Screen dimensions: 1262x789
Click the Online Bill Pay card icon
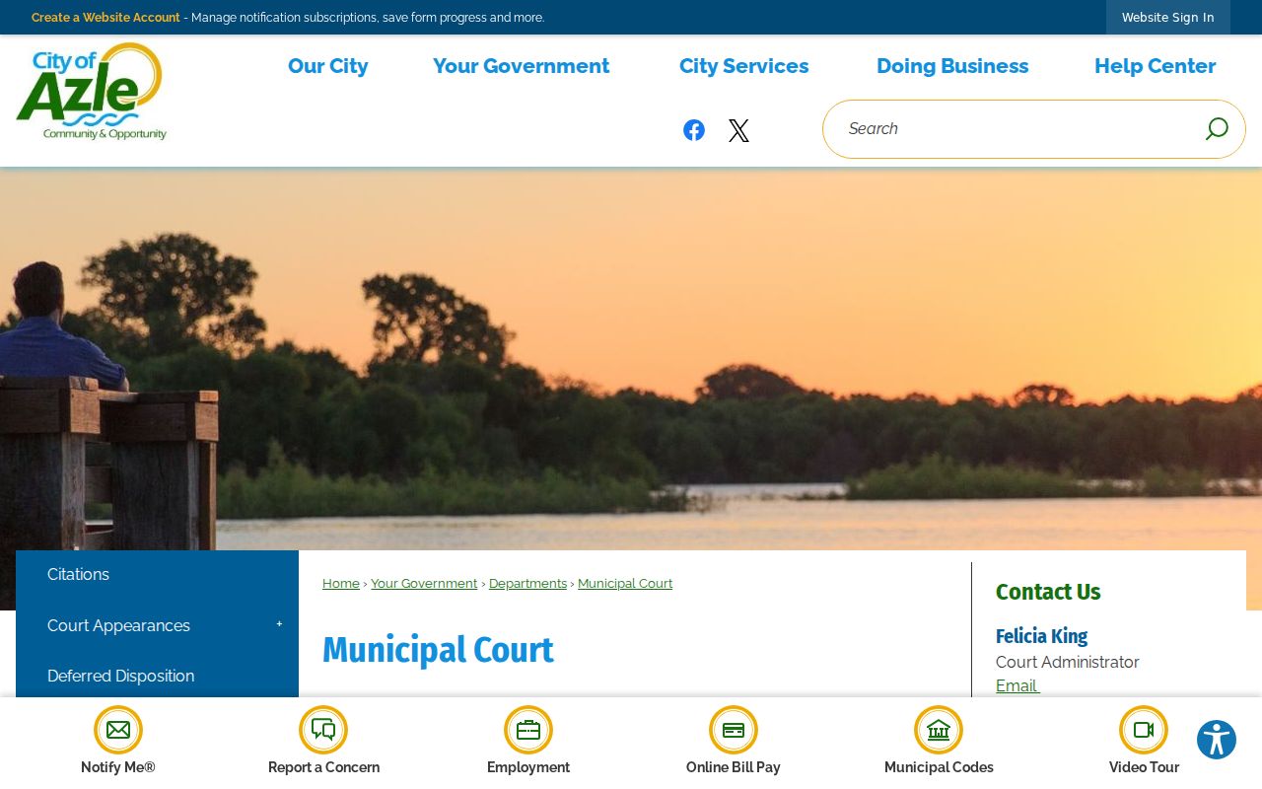click(734, 730)
